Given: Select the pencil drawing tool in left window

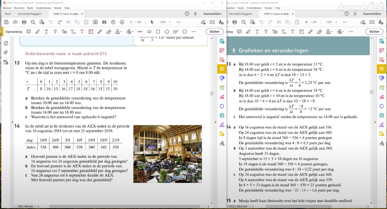Looking at the screenshot, I should [100, 32].
